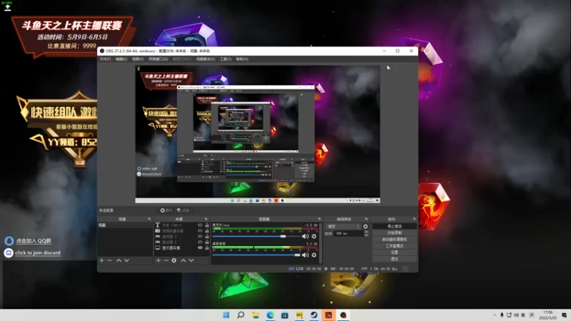This screenshot has height=321, width=571.
Task: Add a new source with the plus icon
Action: click(158, 260)
